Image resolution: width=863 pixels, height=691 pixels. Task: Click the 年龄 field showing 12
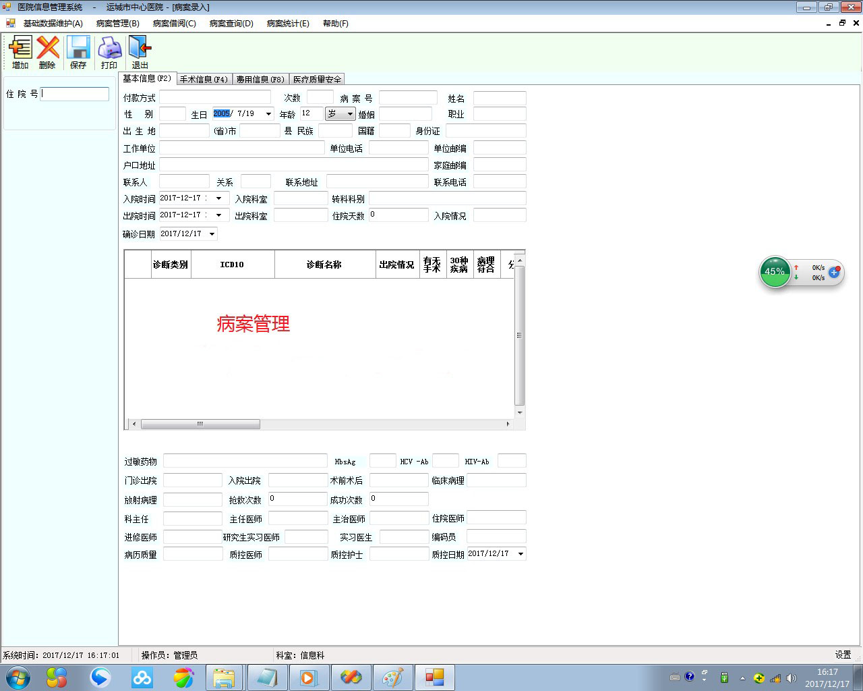pyautogui.click(x=311, y=114)
